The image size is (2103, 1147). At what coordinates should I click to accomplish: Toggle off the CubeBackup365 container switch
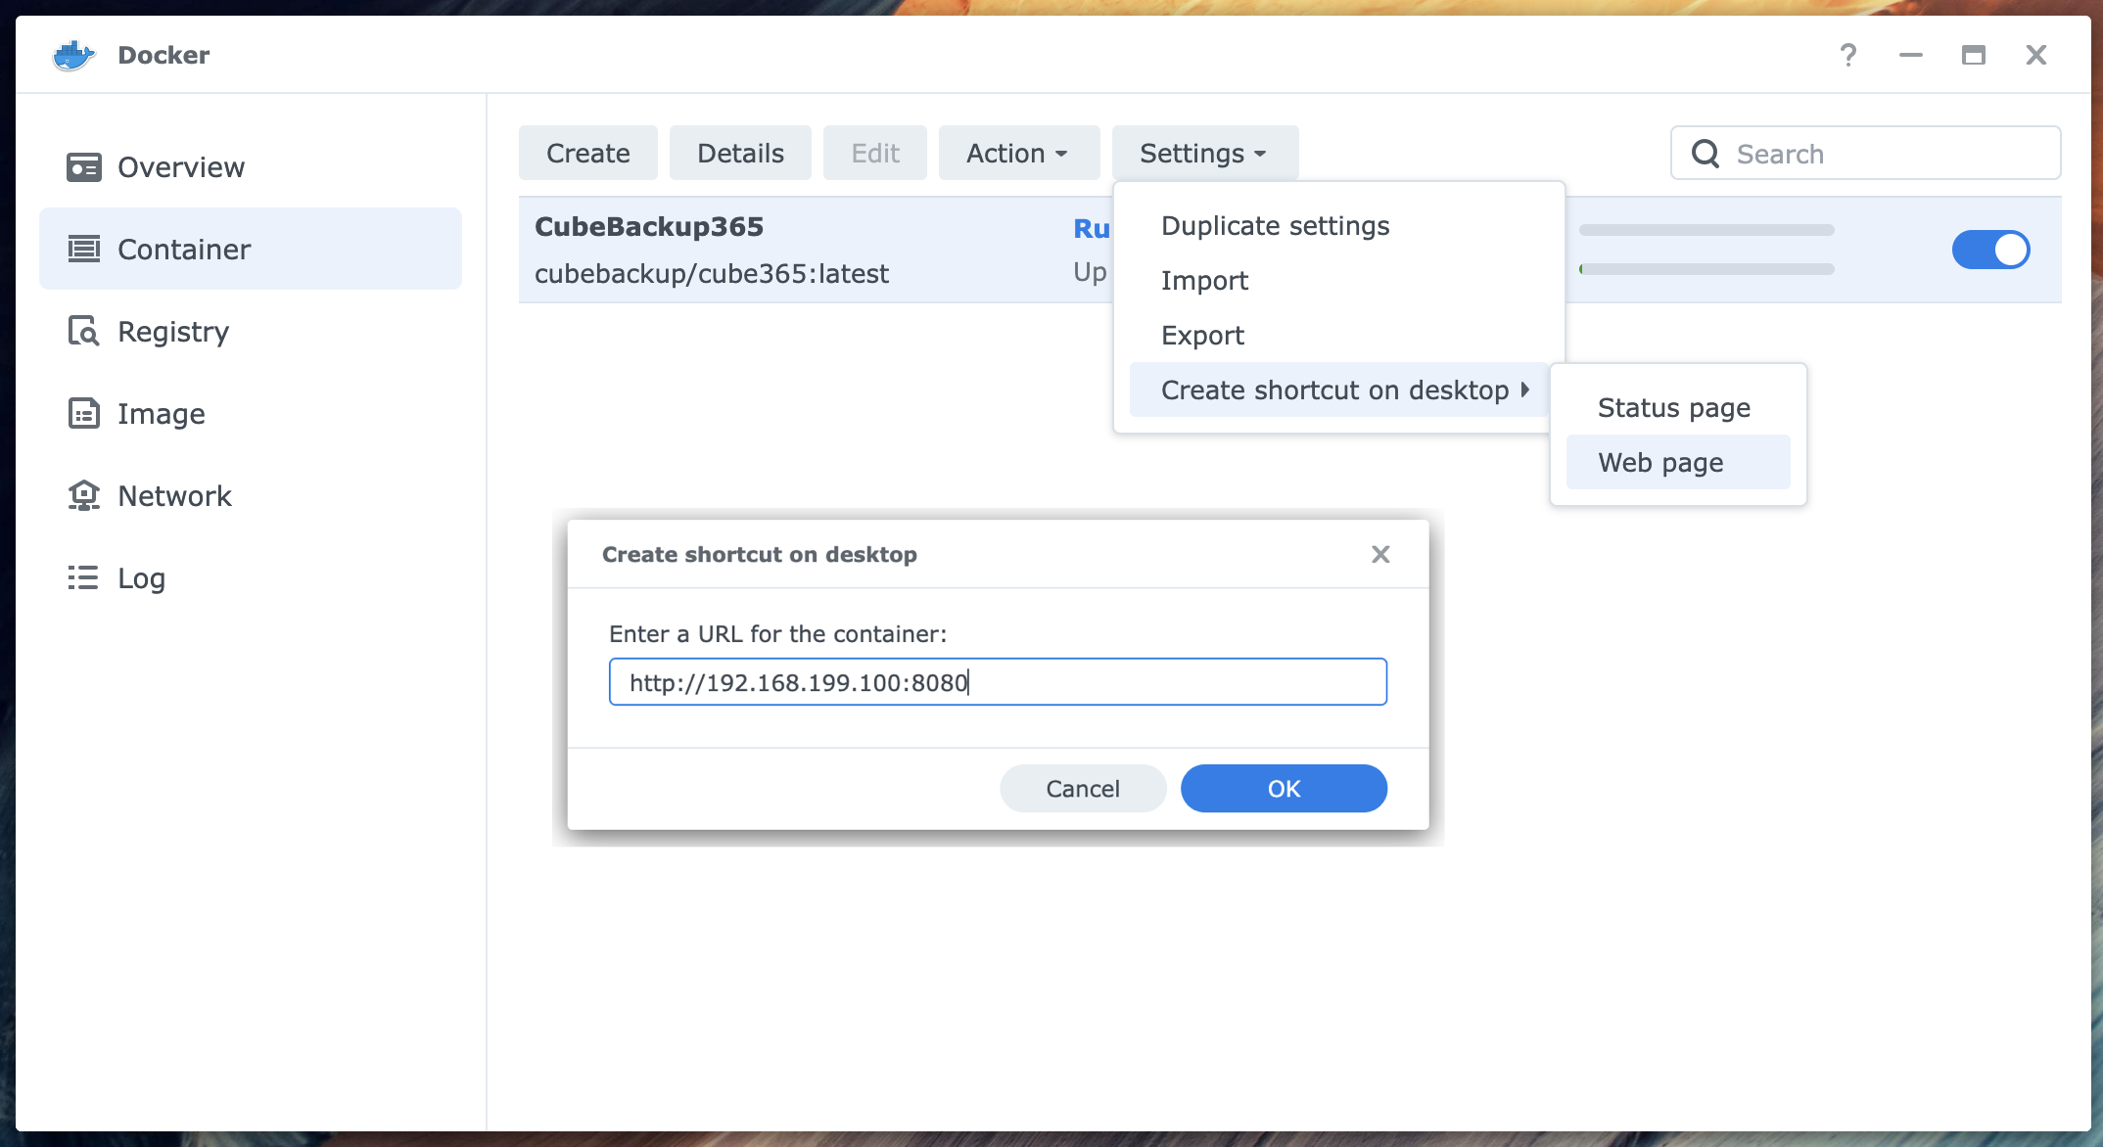[1990, 250]
